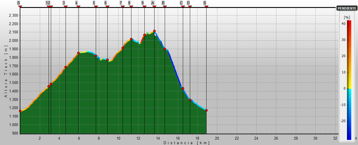Image resolution: width=358 pixels, height=145 pixels.
Task: Click the slope color gradient bar
Action: click(x=349, y=80)
